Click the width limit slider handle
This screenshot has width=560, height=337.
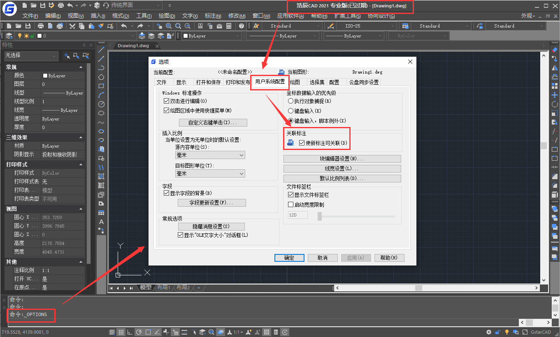(x=320, y=216)
